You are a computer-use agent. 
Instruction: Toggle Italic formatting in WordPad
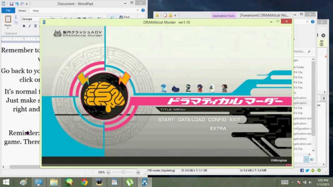point(30,26)
